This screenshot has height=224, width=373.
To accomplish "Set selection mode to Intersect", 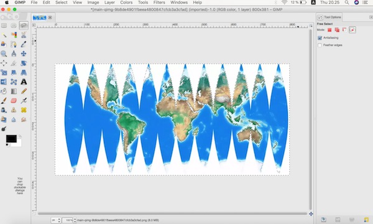I will (352, 30).
